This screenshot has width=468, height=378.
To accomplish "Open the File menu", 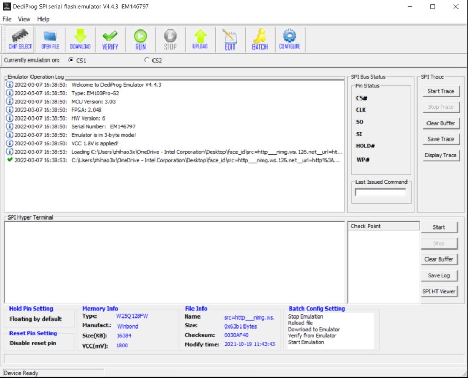I will click(x=7, y=19).
